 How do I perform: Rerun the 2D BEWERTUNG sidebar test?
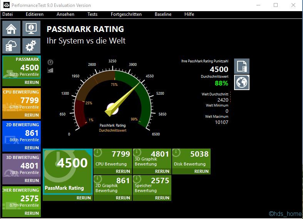32,148
